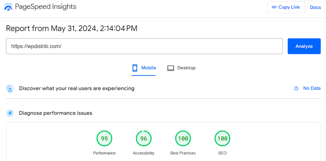
Task: Click the Discover what your real users text
Action: (x=77, y=88)
